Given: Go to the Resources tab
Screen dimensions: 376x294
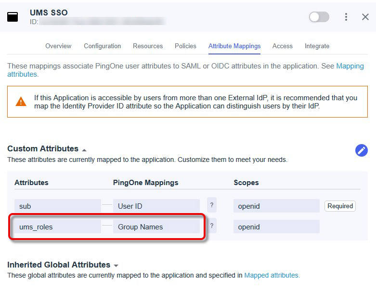Looking at the screenshot, I should tap(148, 46).
